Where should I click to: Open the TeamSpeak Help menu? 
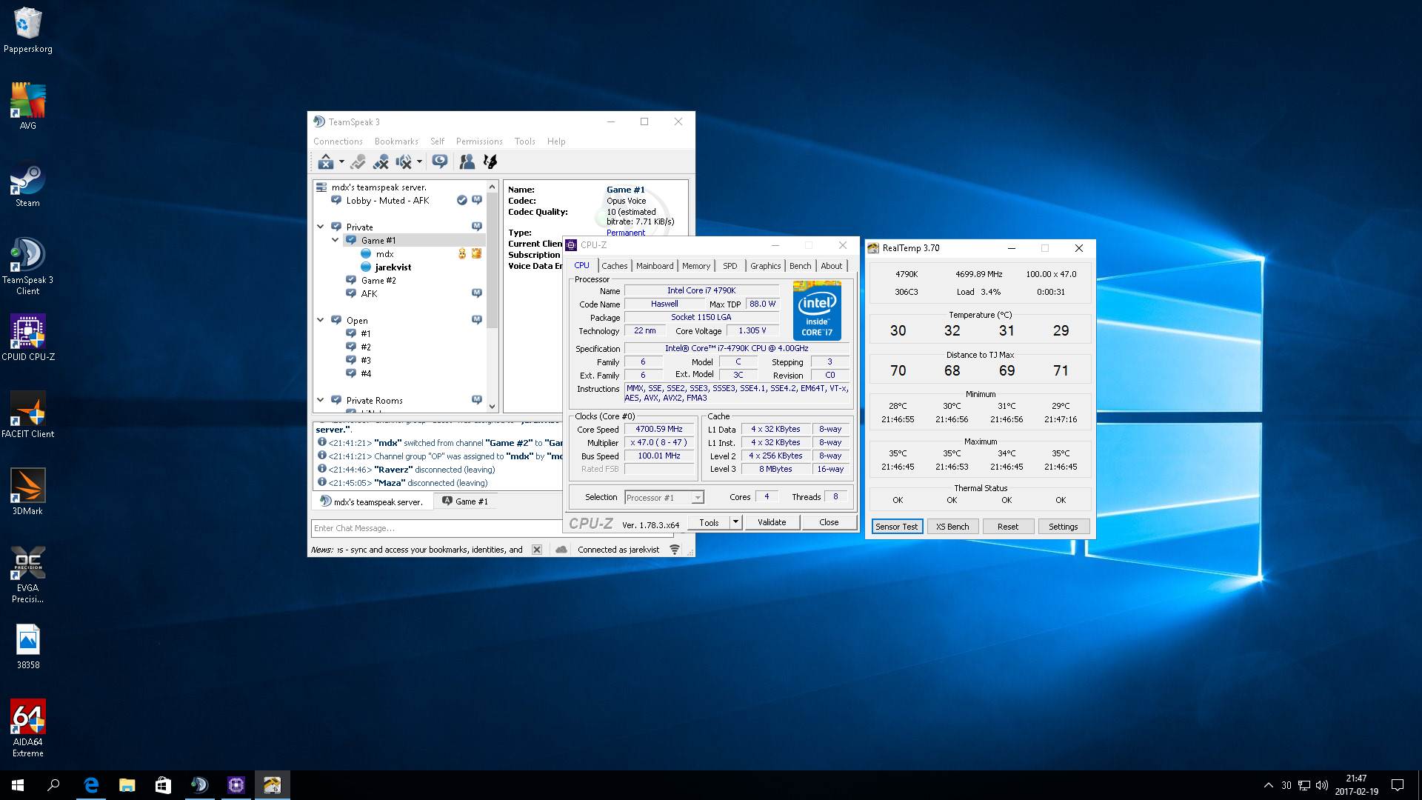[x=556, y=141]
